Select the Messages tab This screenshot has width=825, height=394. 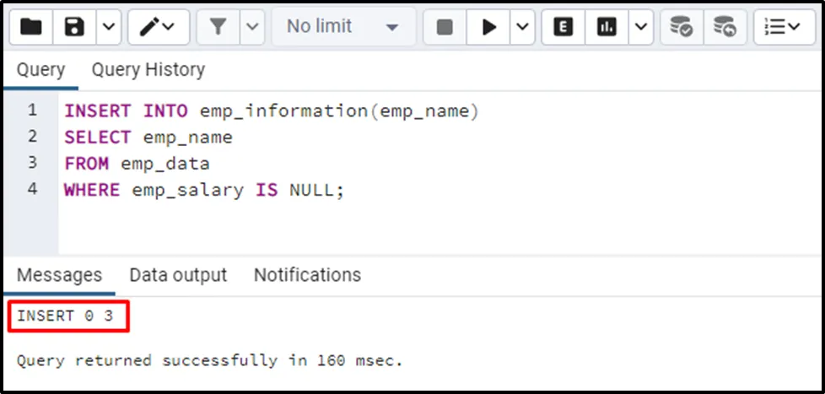(59, 275)
